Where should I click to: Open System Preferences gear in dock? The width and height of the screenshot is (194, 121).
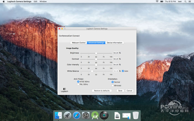click(x=86, y=115)
